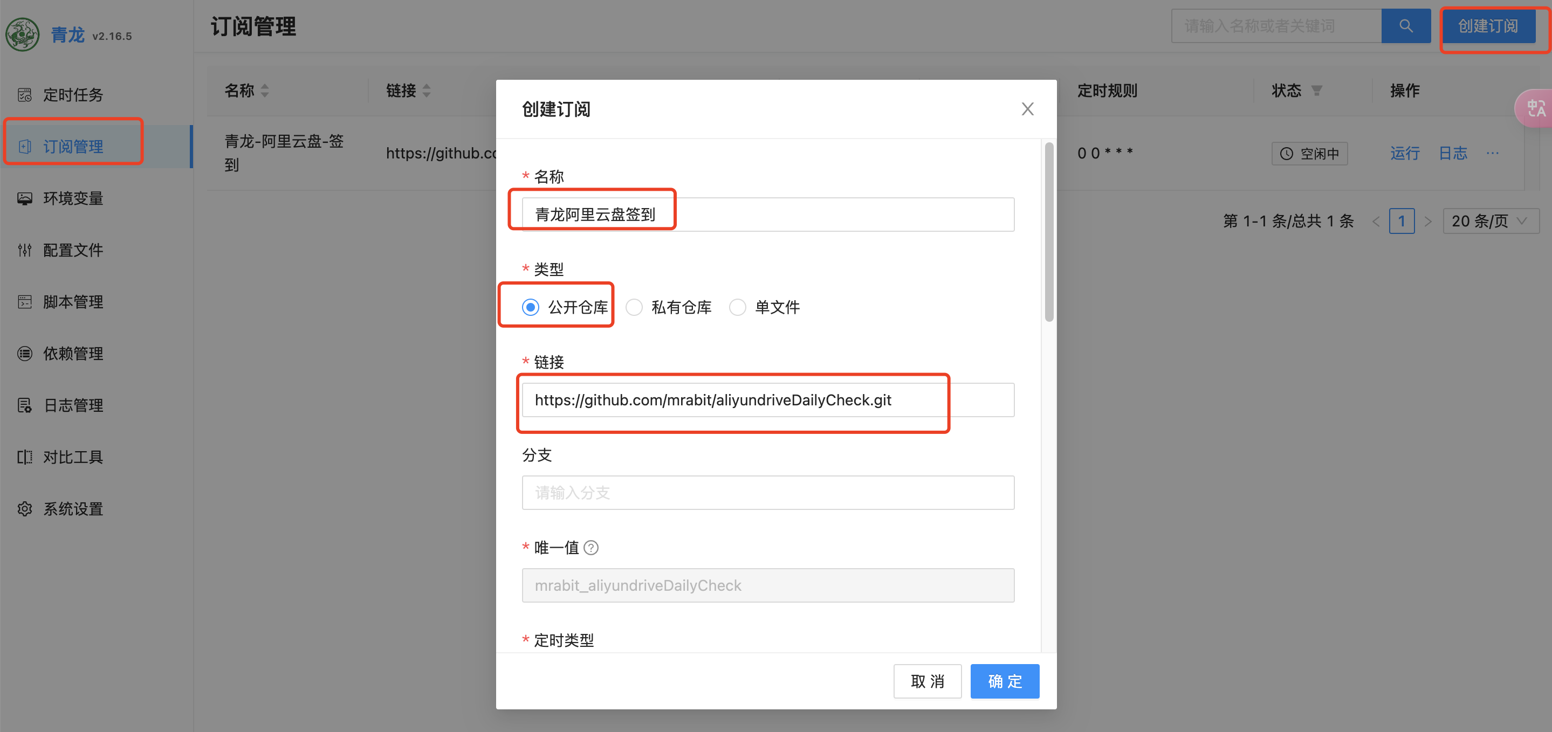Click the 脚本管理 sidebar icon
The image size is (1552, 732).
coord(25,302)
